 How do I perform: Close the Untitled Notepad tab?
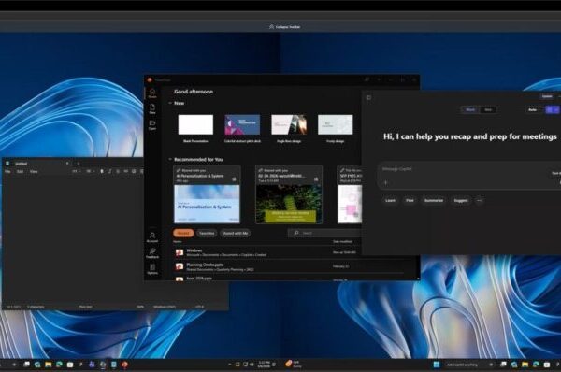pyautogui.click(x=67, y=164)
